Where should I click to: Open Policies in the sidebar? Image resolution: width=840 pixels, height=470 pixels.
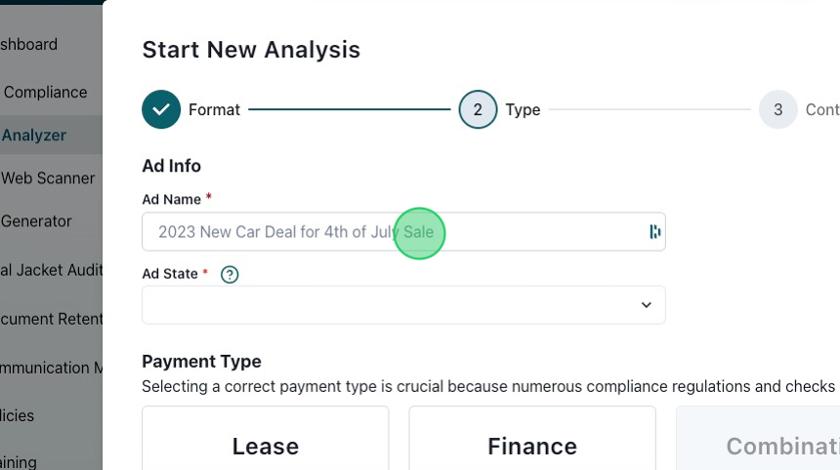[18, 415]
